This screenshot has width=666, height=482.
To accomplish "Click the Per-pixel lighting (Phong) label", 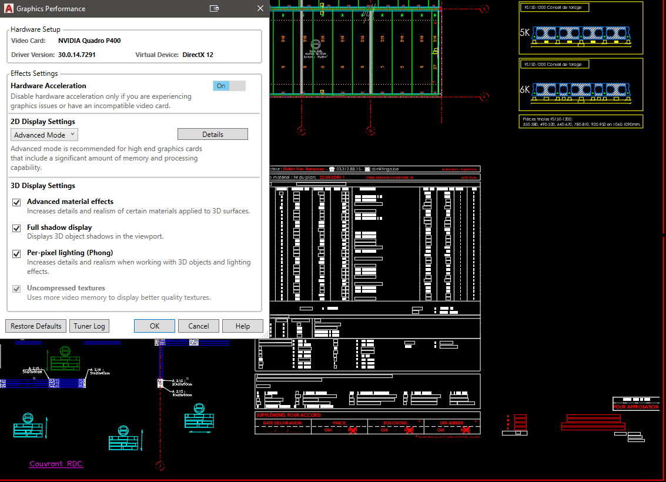I will pyautogui.click(x=70, y=253).
